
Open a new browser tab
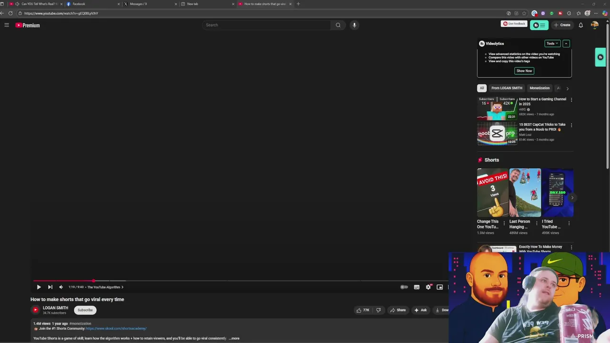[x=298, y=4]
